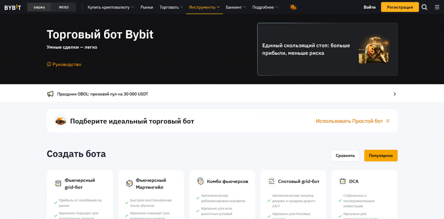Image resolution: width=444 pixels, height=219 pixels.
Task: Select the Биржа toggle option
Action: pos(39,7)
